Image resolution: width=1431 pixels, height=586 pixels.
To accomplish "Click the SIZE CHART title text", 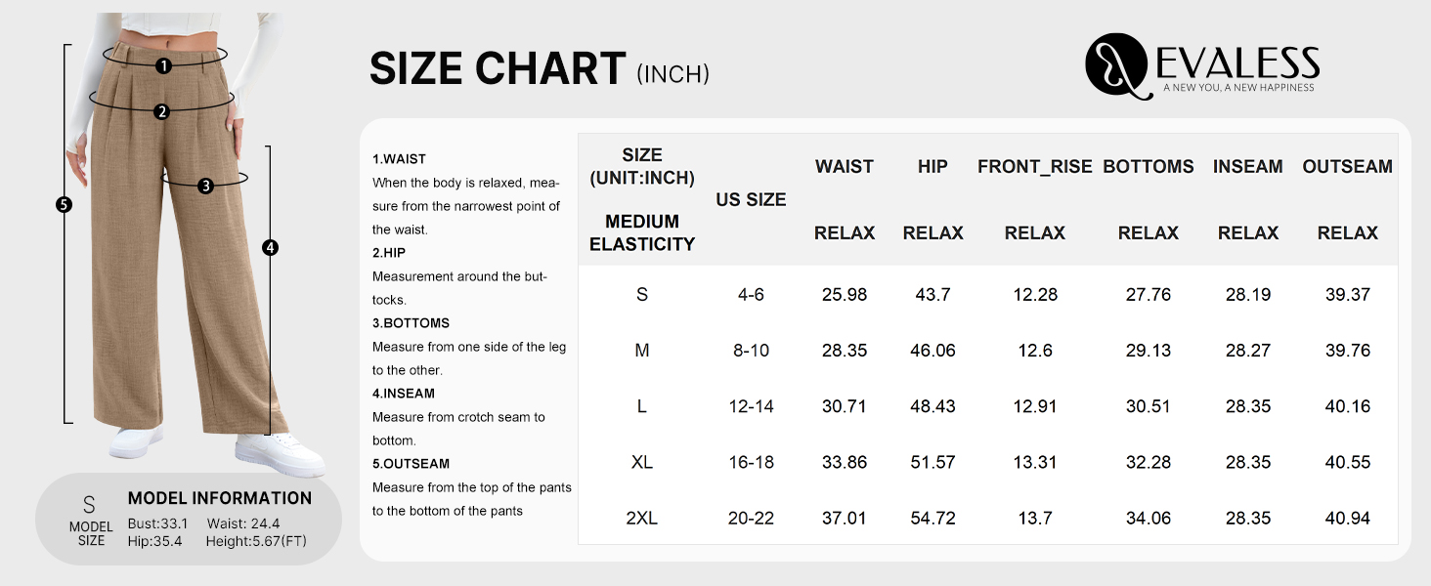I will (x=498, y=69).
